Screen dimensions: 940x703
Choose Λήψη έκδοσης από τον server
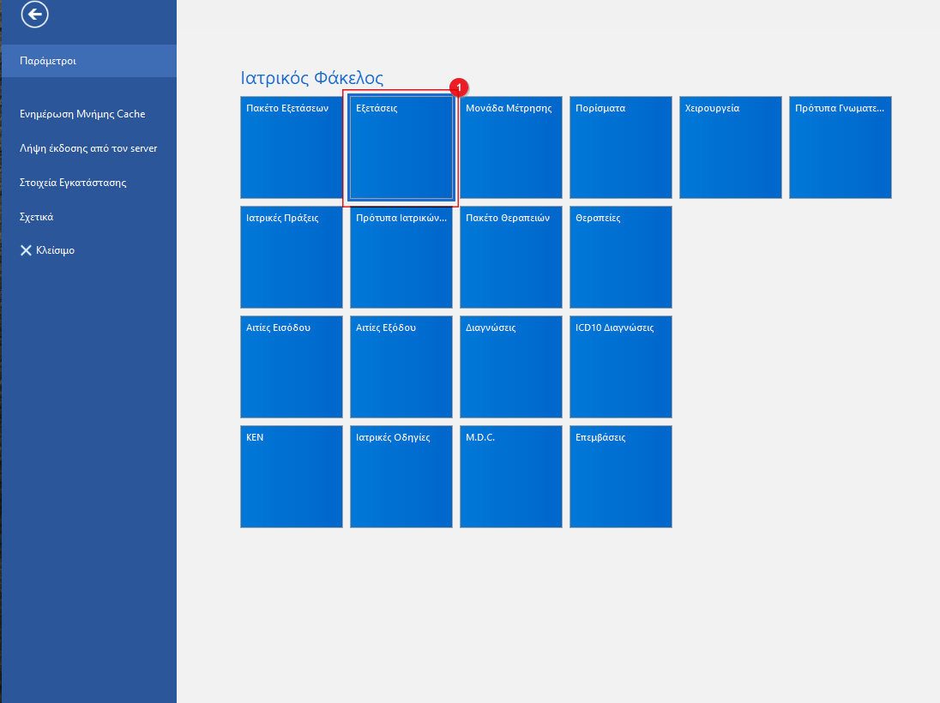point(87,148)
